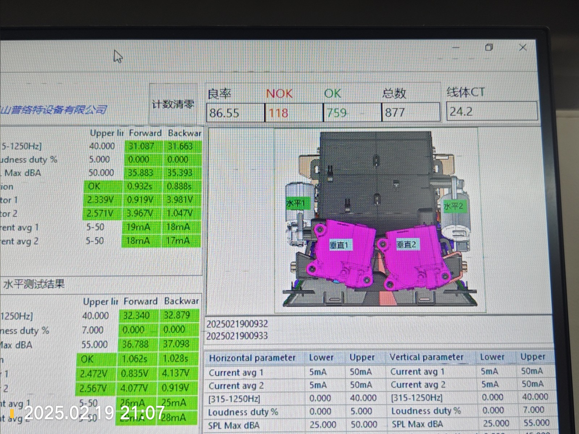Click the OK count field showing 759
This screenshot has width=579, height=434.
click(352, 113)
